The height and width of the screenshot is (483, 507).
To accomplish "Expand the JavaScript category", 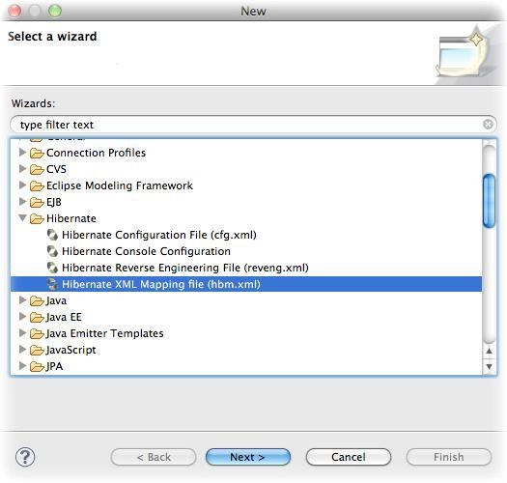I will [22, 350].
